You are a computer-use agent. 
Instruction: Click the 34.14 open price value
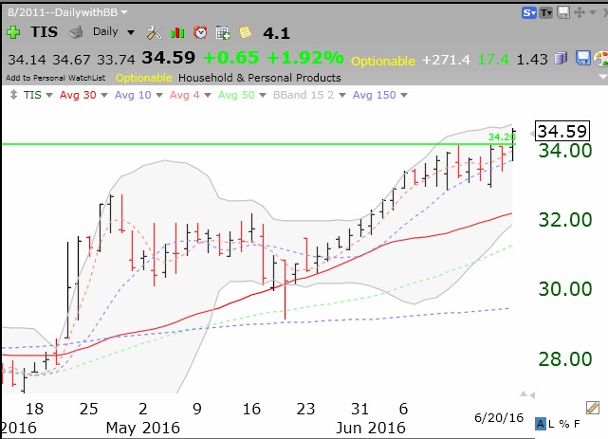[x=27, y=60]
